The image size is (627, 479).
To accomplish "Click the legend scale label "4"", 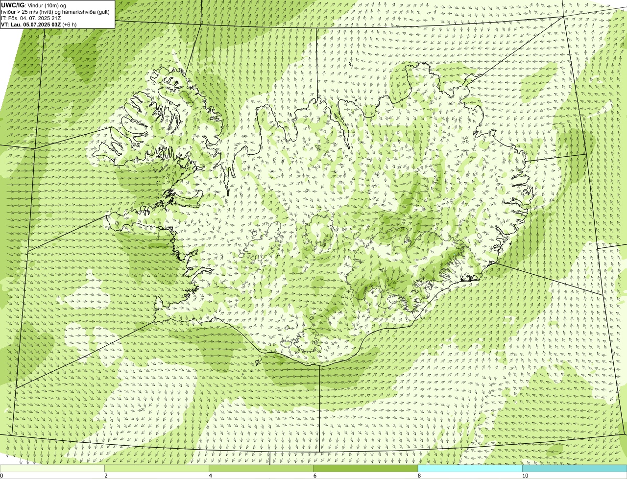I will coord(210,476).
